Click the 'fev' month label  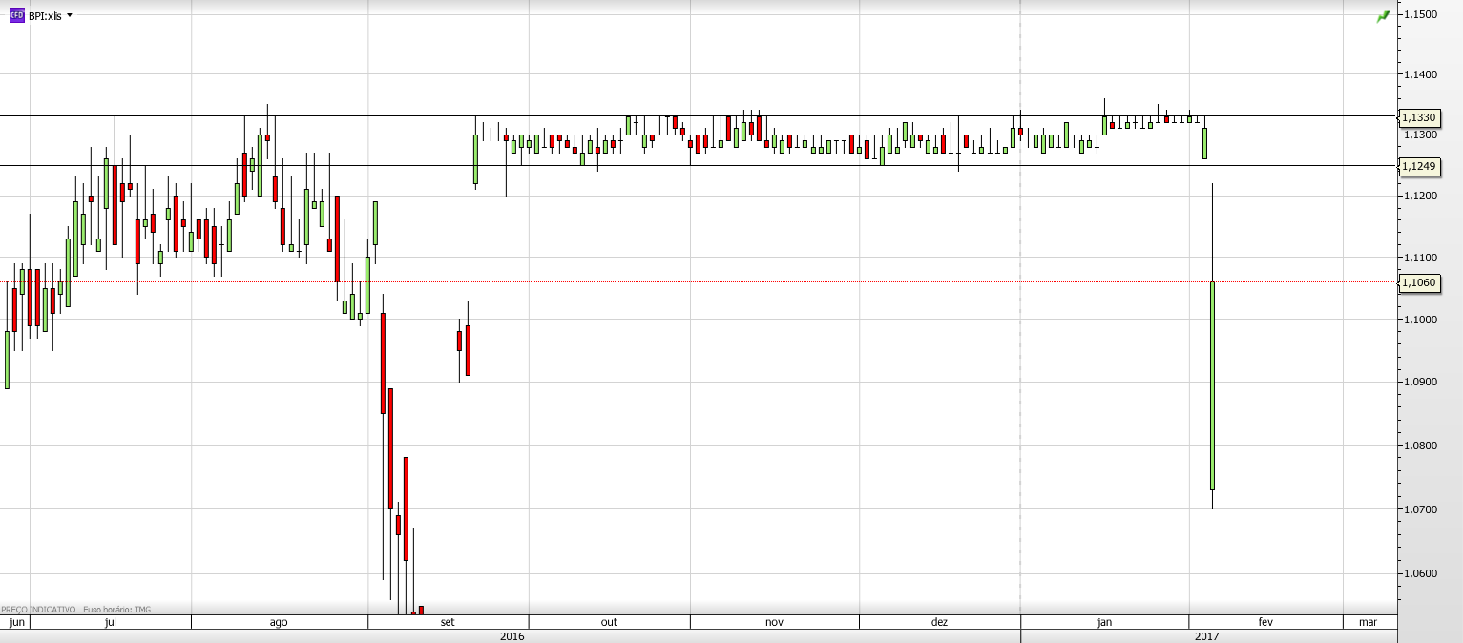[1266, 622]
